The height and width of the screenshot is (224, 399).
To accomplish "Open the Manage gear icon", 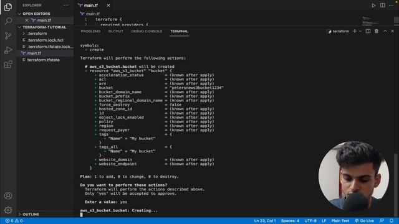I will pyautogui.click(x=8, y=210).
